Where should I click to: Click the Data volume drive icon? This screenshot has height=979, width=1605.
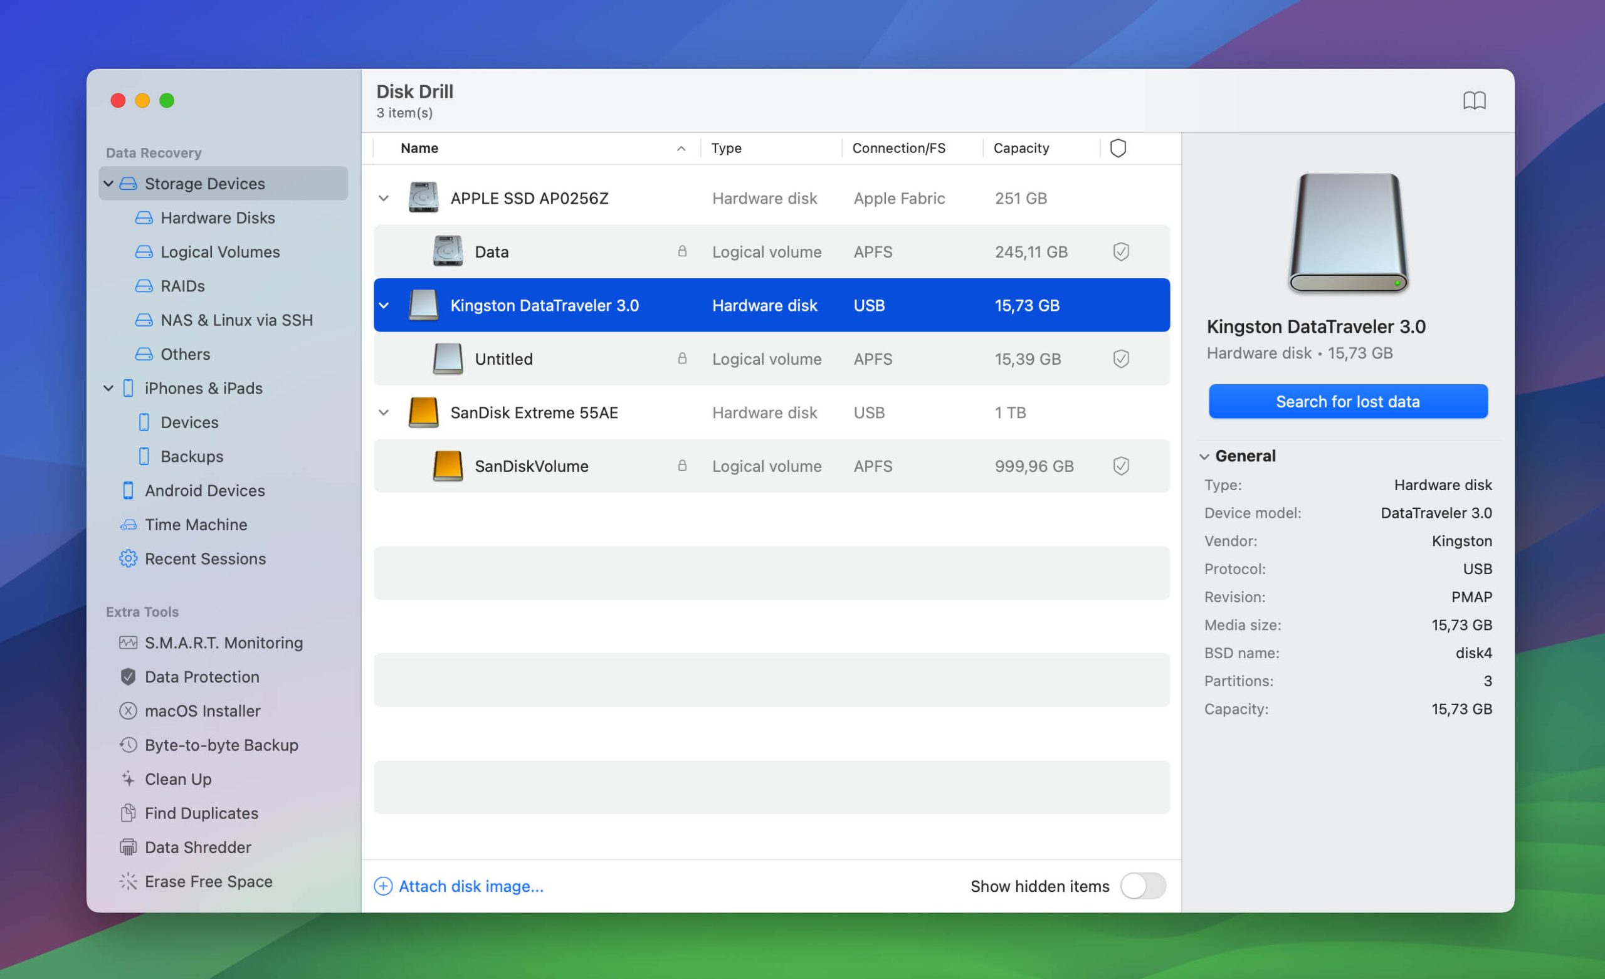[x=448, y=251]
